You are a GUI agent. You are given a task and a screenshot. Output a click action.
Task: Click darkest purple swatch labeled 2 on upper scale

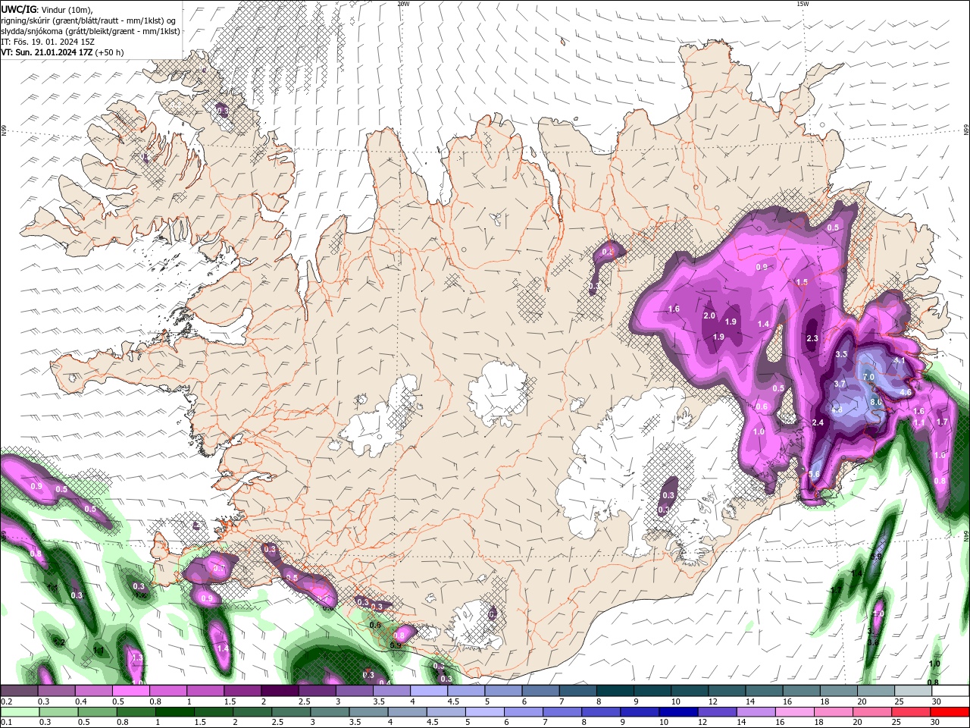(278, 691)
